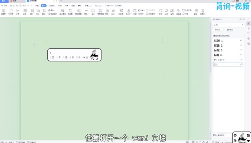251x143 pixels.
Task: Click the Picture insert icon
Action: [x=32, y=11]
